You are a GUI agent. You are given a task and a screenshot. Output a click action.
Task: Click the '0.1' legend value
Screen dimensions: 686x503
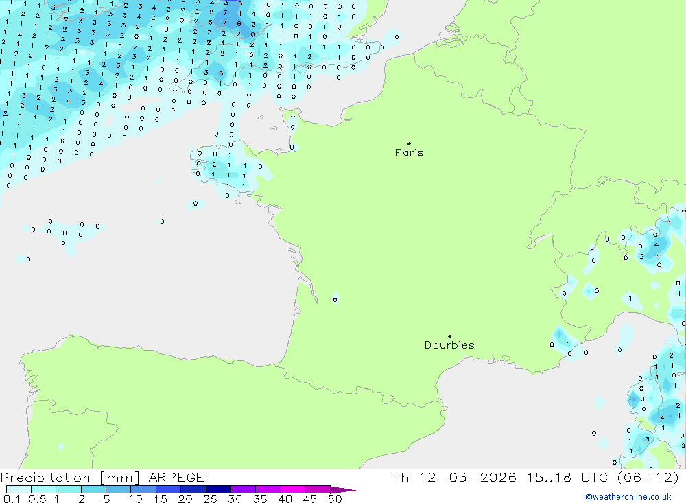pos(12,499)
